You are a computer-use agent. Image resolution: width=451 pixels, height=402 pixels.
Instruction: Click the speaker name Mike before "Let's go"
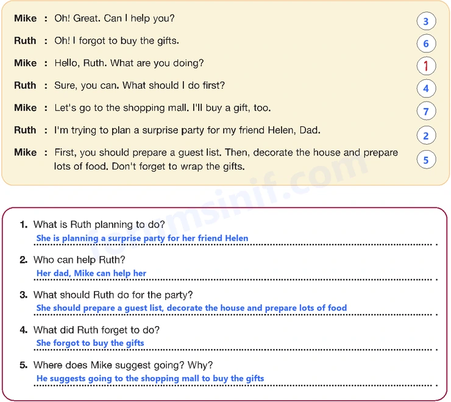coord(26,108)
